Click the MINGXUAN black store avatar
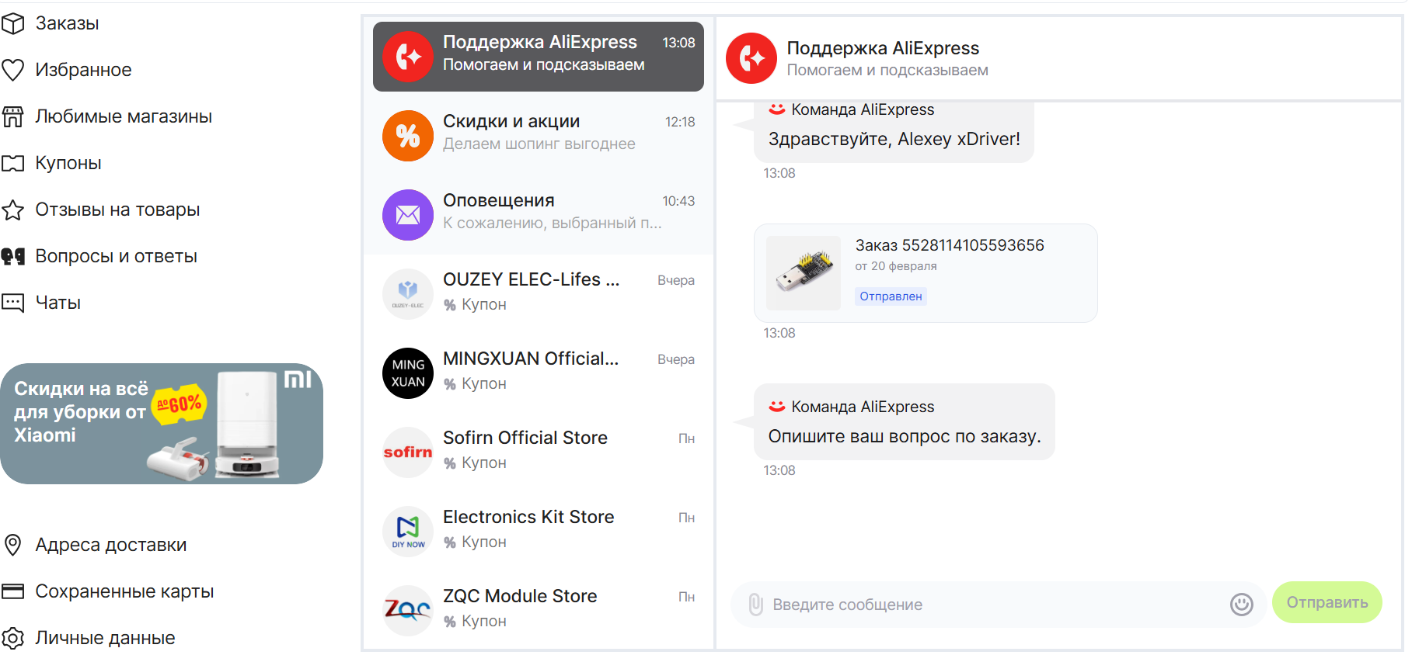 (x=408, y=373)
